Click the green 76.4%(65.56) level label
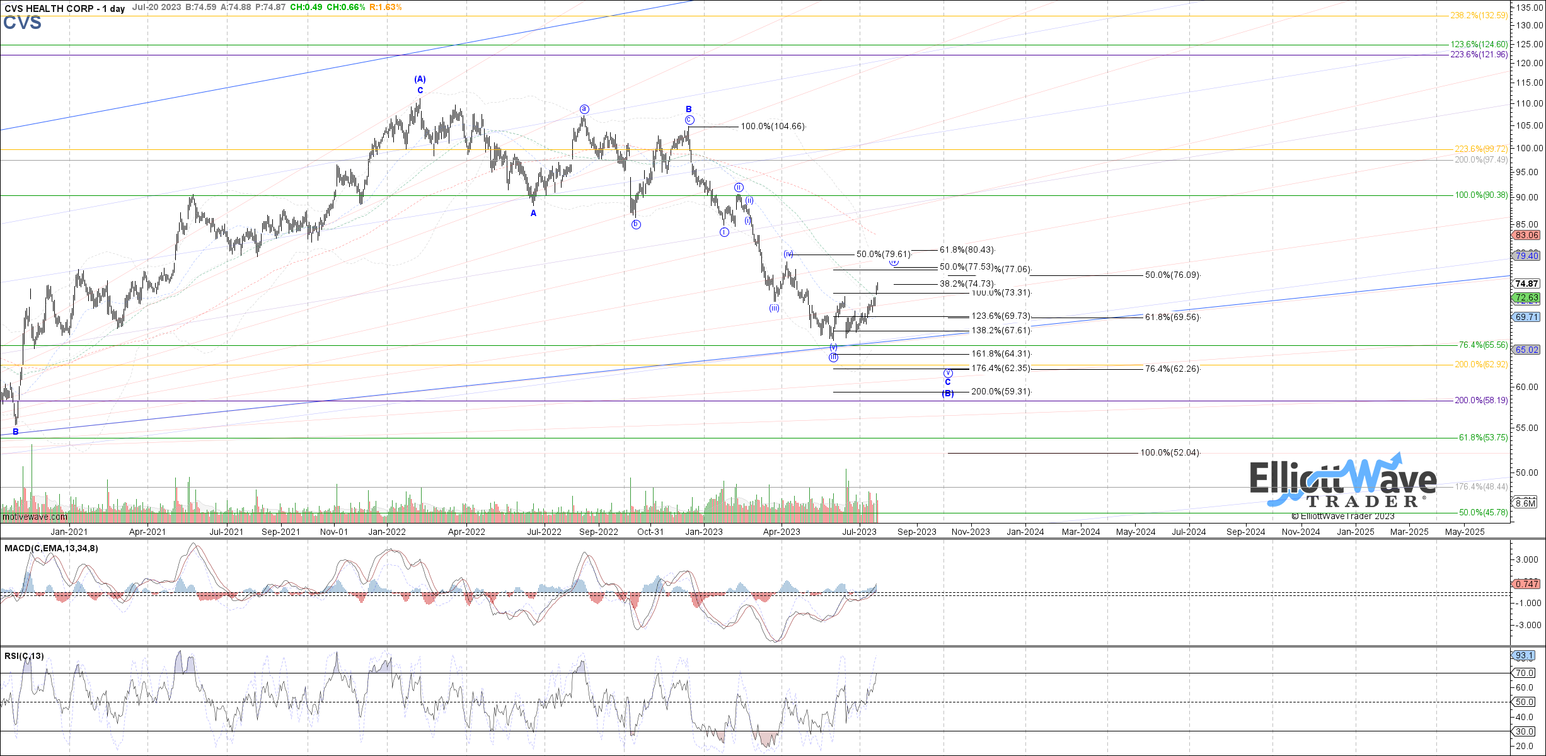Viewport: 1546px width, 756px height. [1484, 345]
